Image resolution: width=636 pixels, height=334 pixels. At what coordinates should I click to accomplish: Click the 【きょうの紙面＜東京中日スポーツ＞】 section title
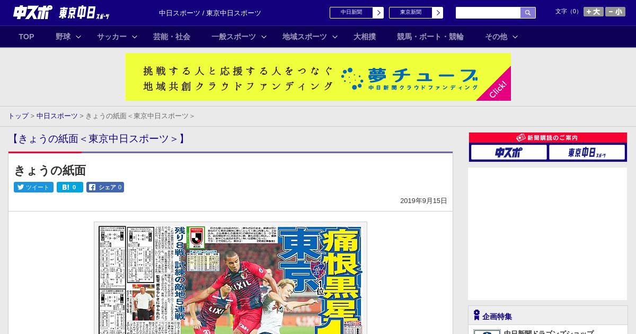point(99,139)
